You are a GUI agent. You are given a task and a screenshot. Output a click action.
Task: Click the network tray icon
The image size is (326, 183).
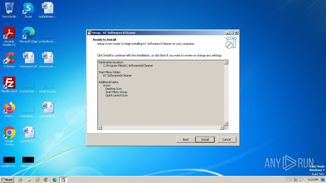(296, 180)
